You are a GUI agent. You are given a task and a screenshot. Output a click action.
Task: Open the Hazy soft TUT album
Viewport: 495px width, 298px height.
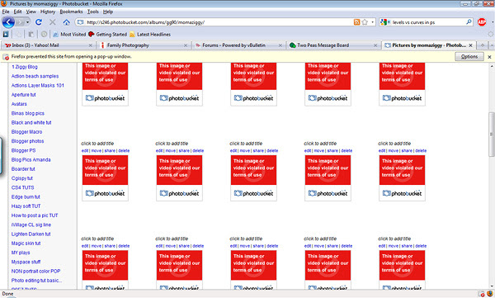[26, 206]
